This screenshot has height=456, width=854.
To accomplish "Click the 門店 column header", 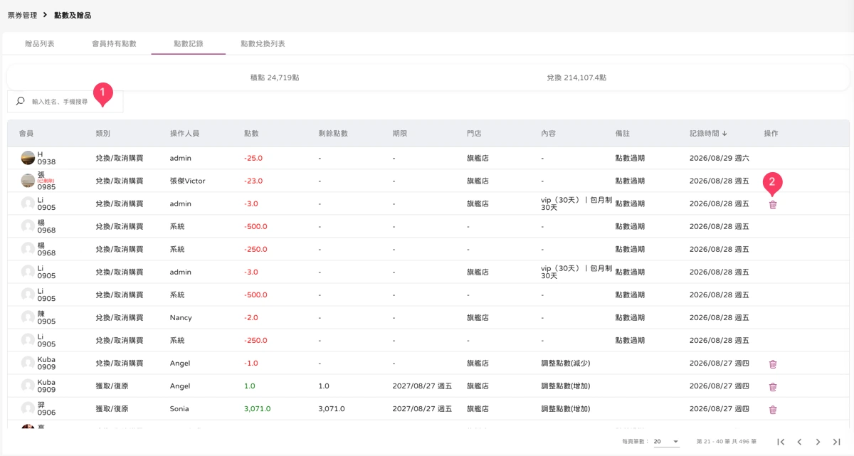I will click(x=474, y=134).
